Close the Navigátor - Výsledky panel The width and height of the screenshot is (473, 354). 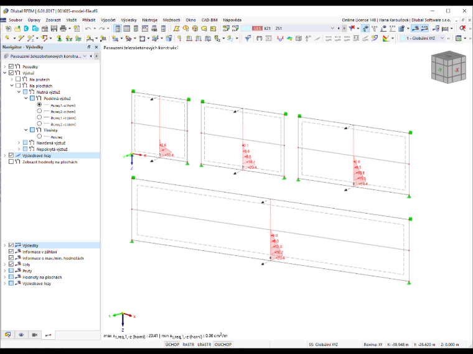tap(96, 47)
